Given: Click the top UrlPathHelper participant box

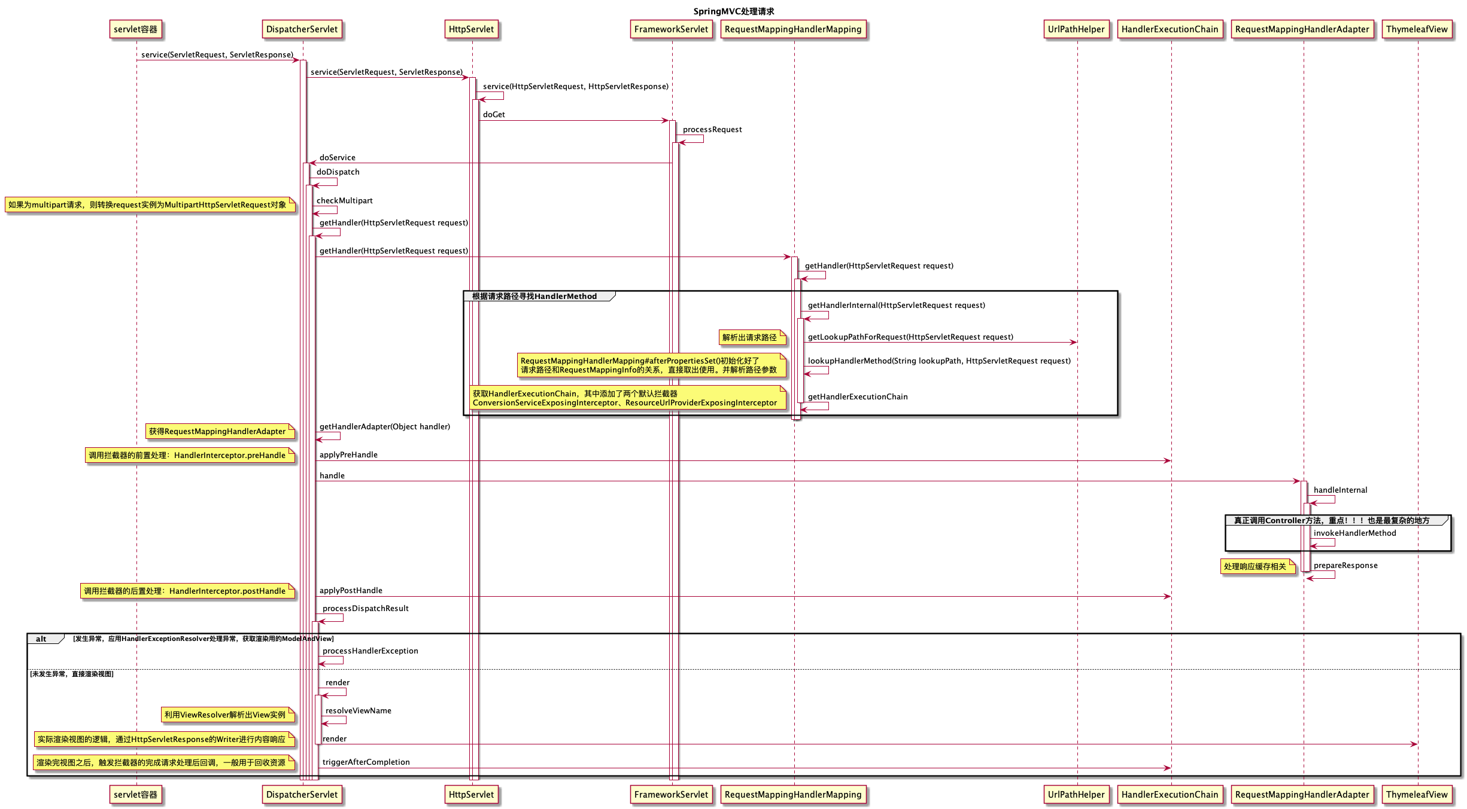Looking at the screenshot, I should tap(1076, 29).
